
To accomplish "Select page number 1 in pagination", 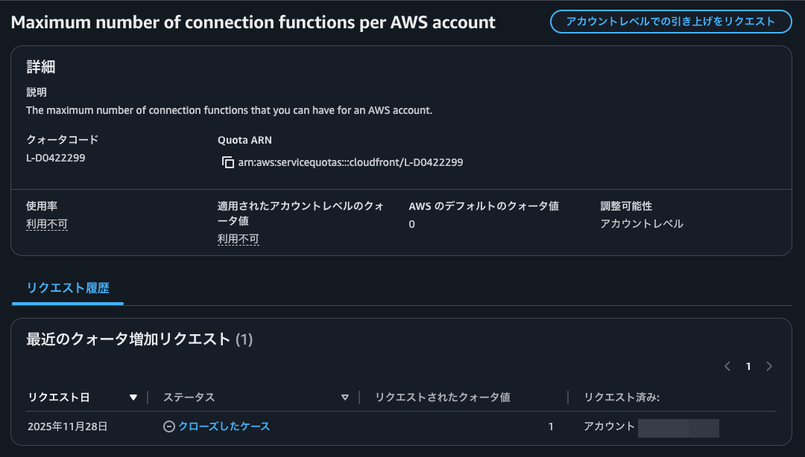I will [x=748, y=365].
